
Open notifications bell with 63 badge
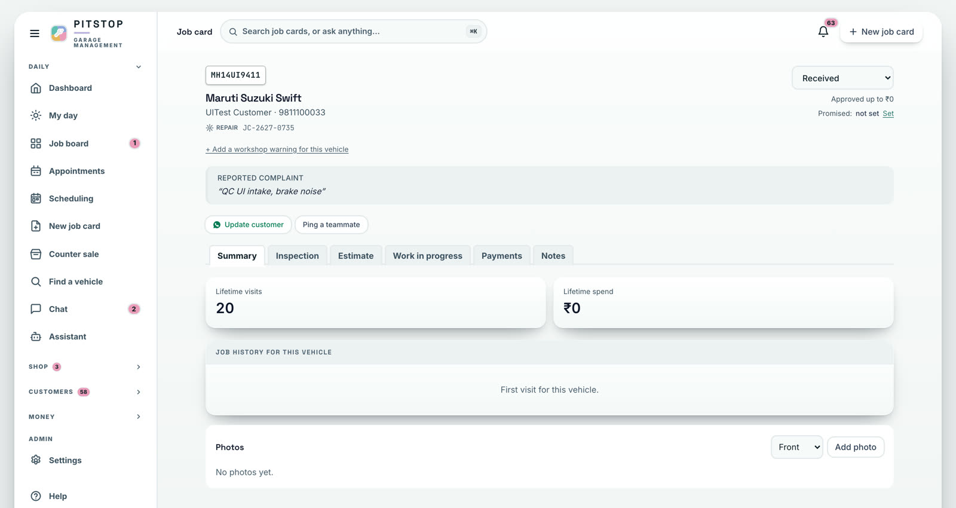click(x=823, y=32)
